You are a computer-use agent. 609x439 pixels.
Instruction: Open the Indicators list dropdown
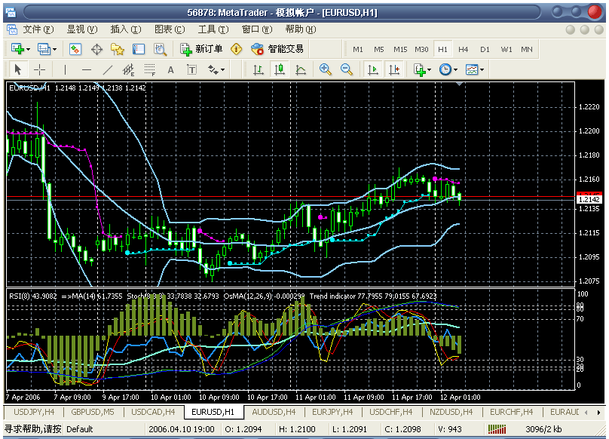click(421, 69)
